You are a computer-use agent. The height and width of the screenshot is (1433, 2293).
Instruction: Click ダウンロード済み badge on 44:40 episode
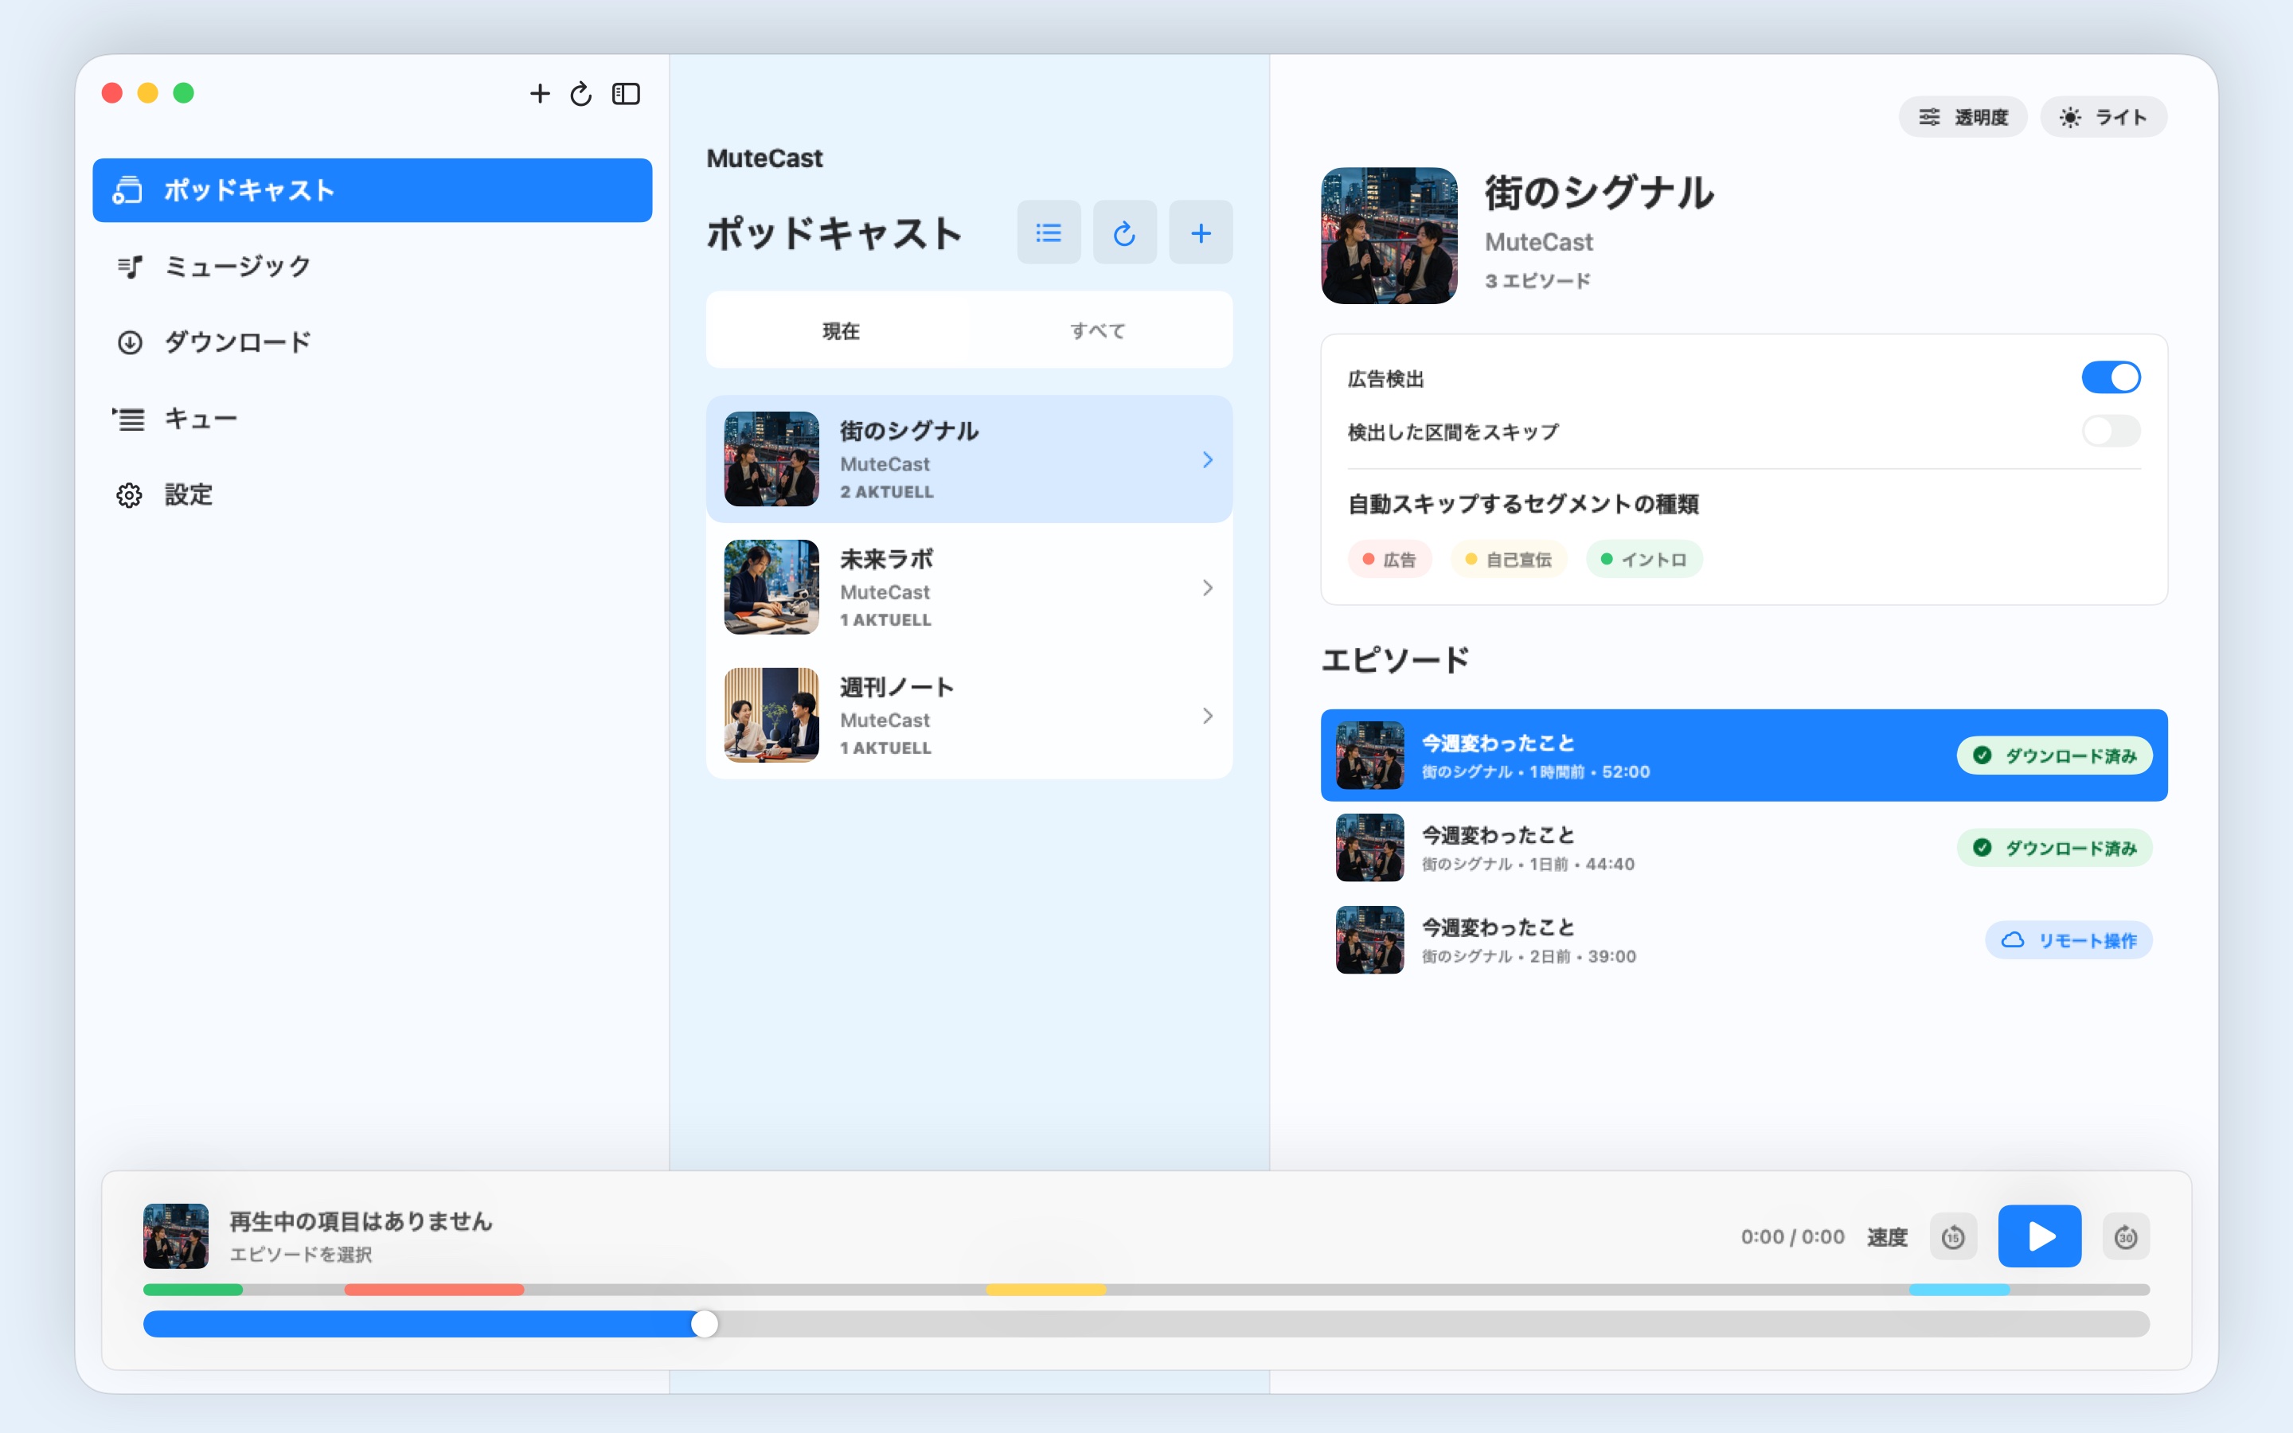point(2054,847)
